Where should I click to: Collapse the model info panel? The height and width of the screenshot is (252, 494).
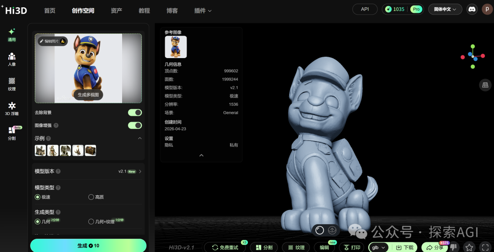point(201,155)
